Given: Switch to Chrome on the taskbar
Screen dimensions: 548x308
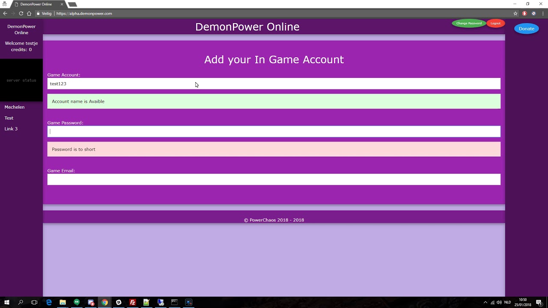Looking at the screenshot, I should 104,302.
